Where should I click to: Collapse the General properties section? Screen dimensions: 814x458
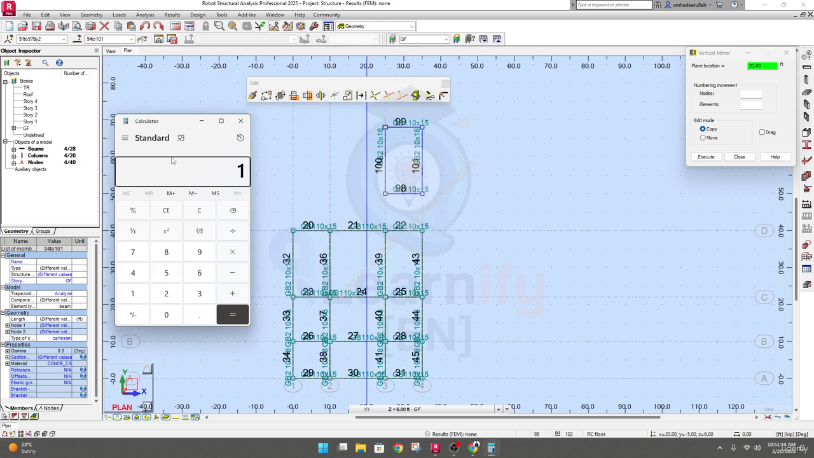tap(3, 255)
